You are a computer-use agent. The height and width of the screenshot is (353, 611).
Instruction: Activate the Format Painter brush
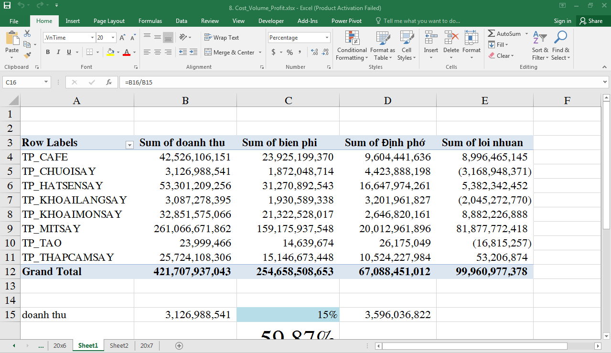tap(27, 55)
